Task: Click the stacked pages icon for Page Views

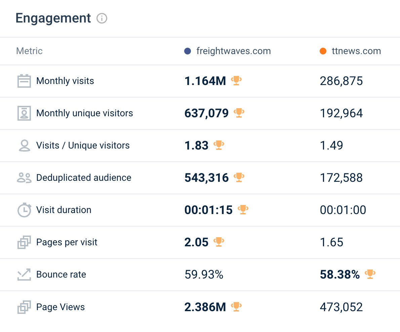Action: click(24, 307)
